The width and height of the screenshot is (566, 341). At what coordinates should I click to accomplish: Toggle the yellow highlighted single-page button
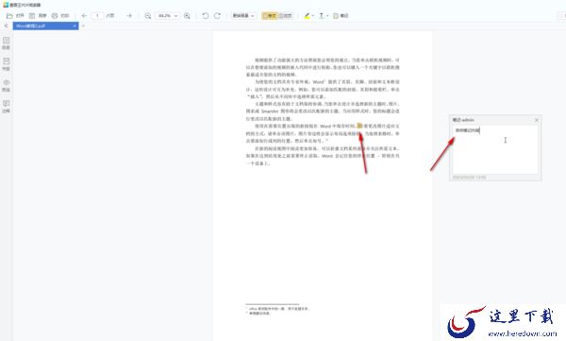[x=269, y=15]
